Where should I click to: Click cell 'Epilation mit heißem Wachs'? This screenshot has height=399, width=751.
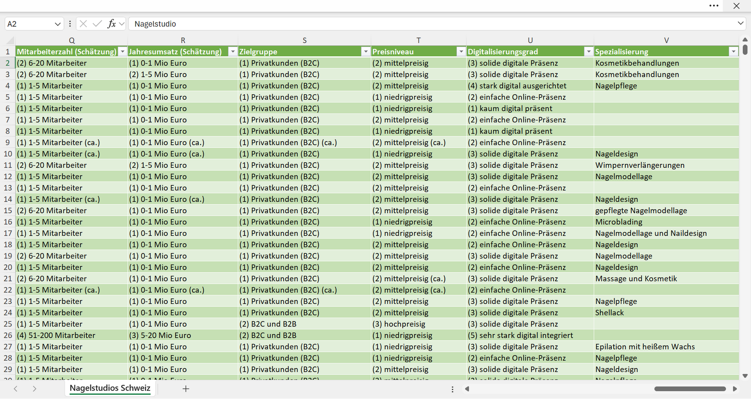666,346
